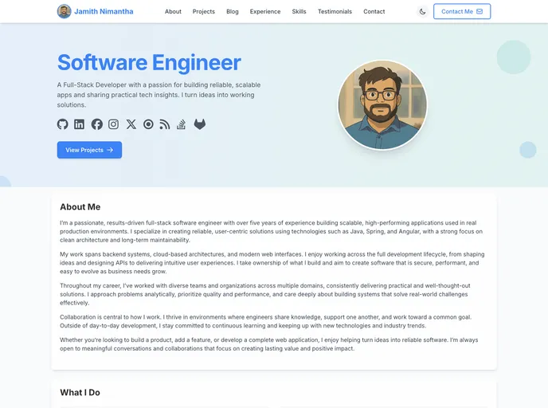Visit the Facebook profile icon
548x408 pixels.
[97, 124]
